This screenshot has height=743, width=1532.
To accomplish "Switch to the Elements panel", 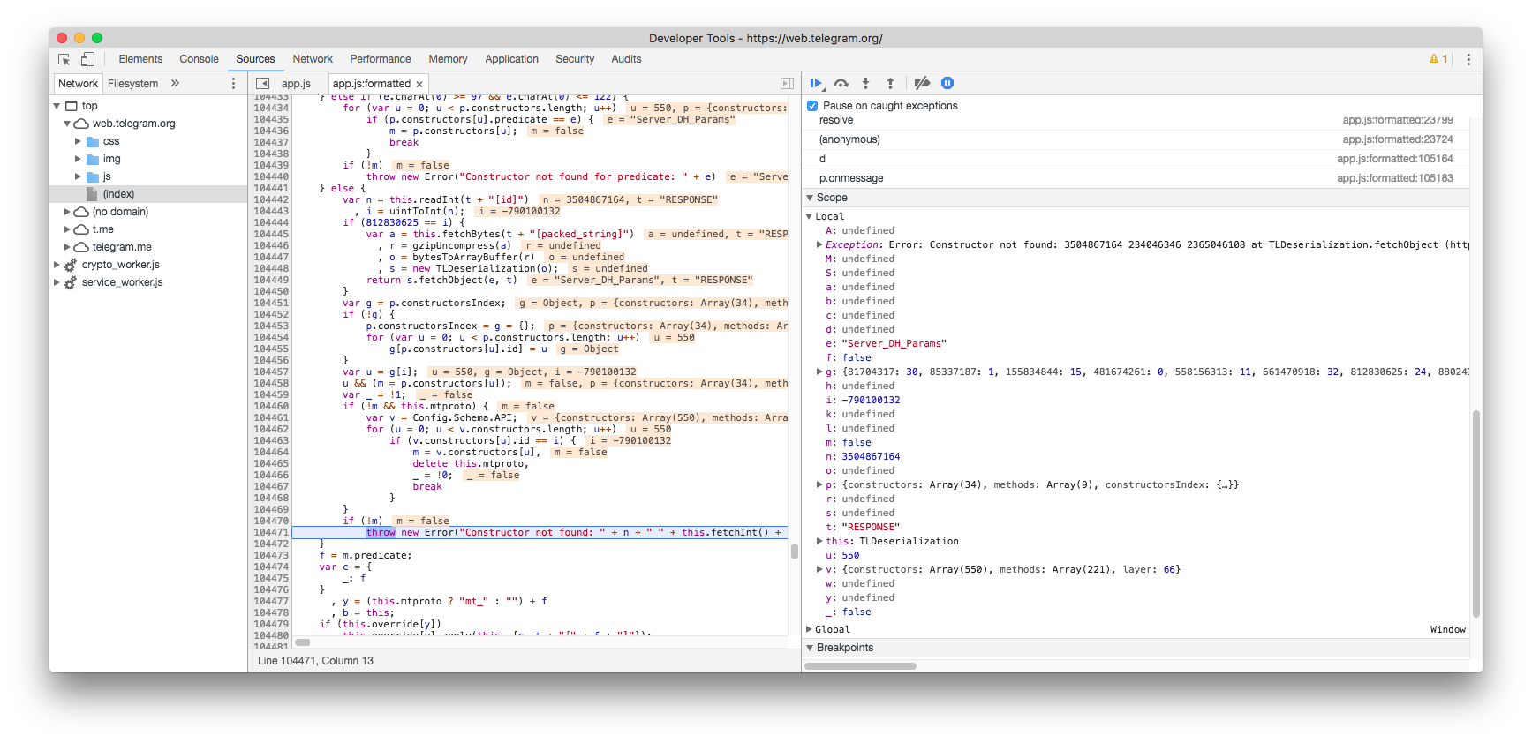I will [x=140, y=59].
